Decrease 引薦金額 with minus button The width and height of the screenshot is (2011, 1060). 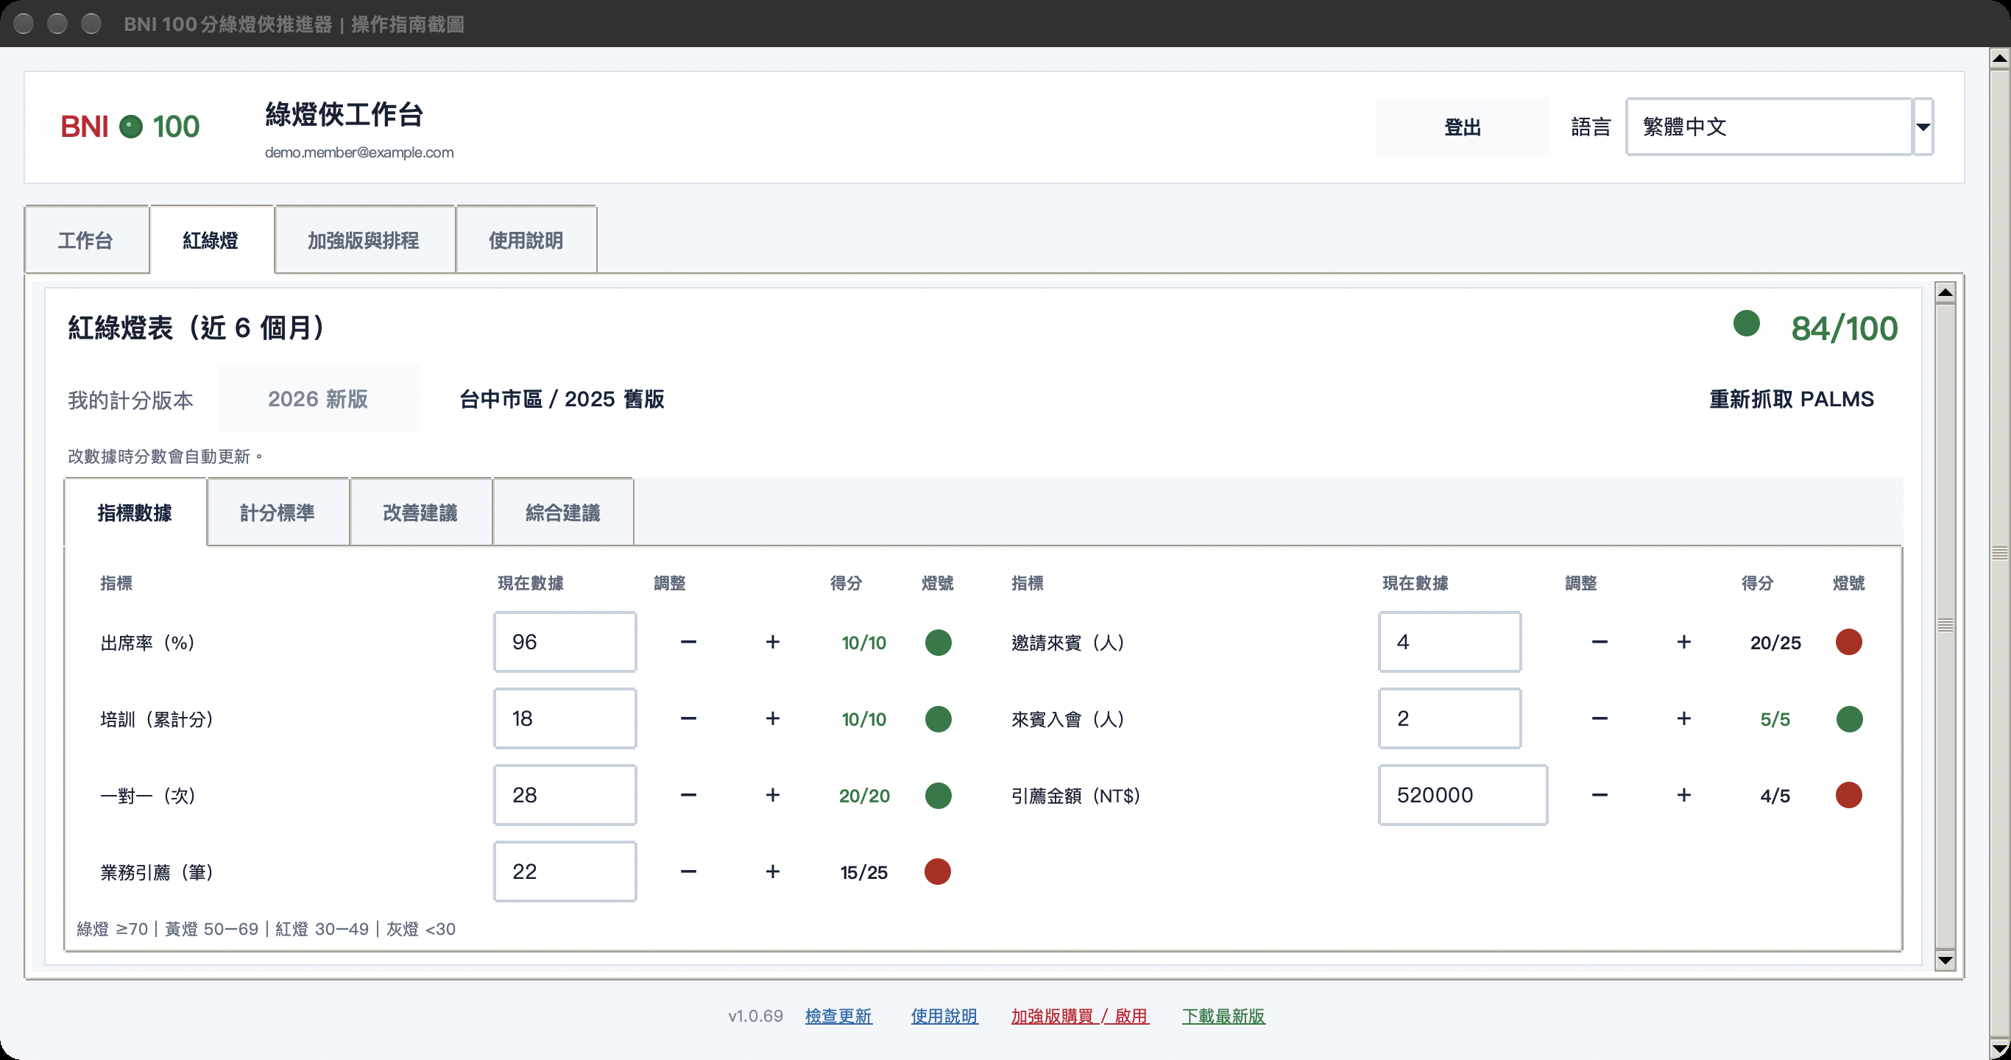click(1600, 794)
